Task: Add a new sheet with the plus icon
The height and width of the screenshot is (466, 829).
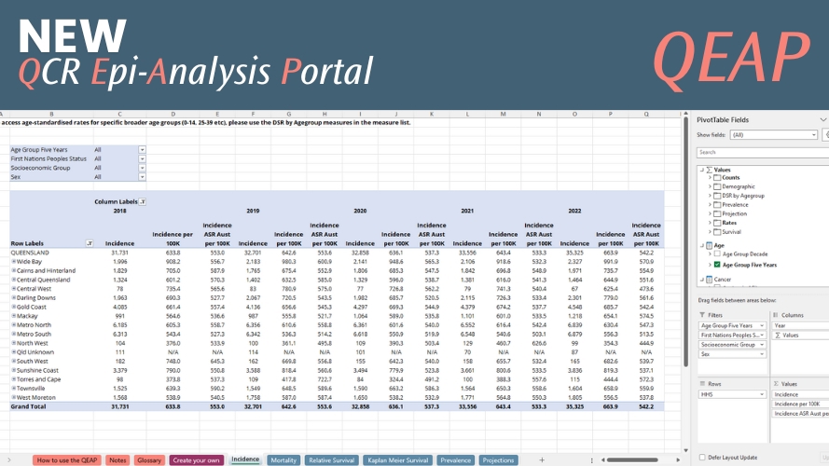Action: click(x=542, y=460)
